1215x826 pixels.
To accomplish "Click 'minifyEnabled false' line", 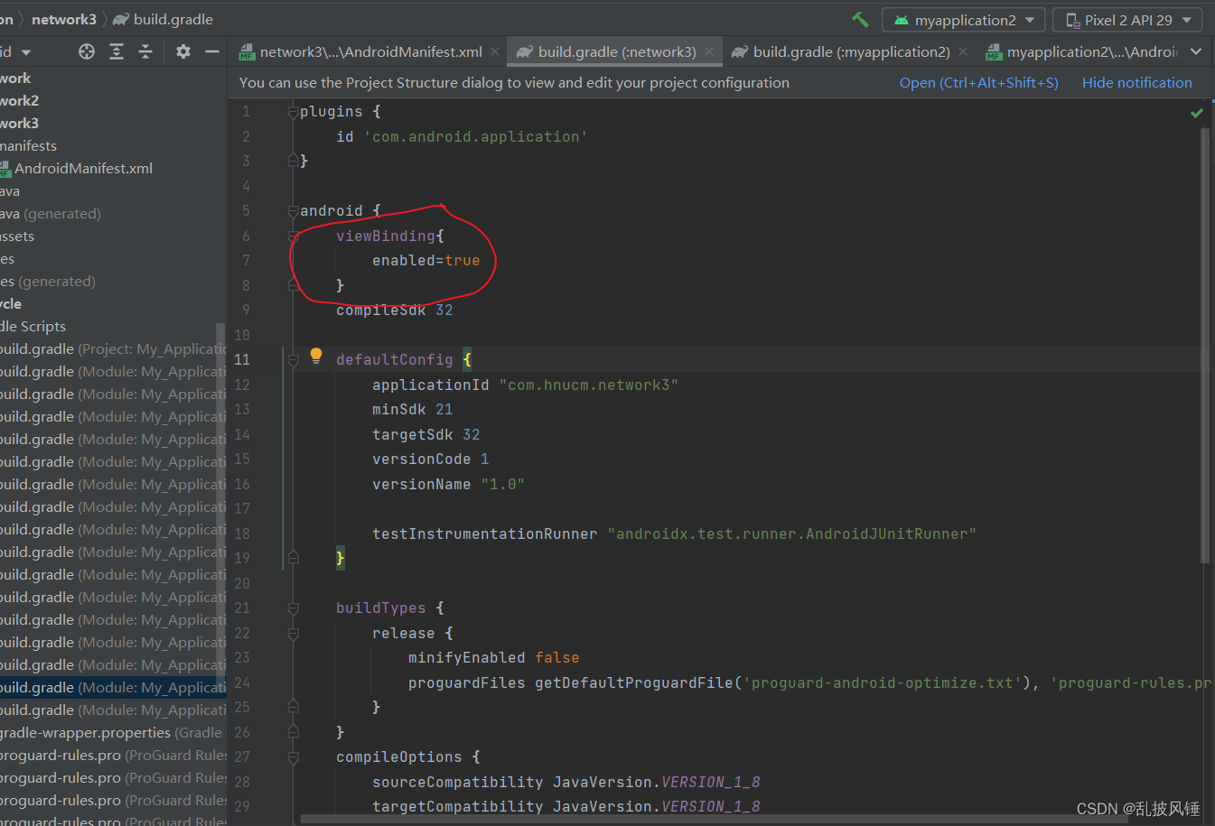I will [493, 657].
